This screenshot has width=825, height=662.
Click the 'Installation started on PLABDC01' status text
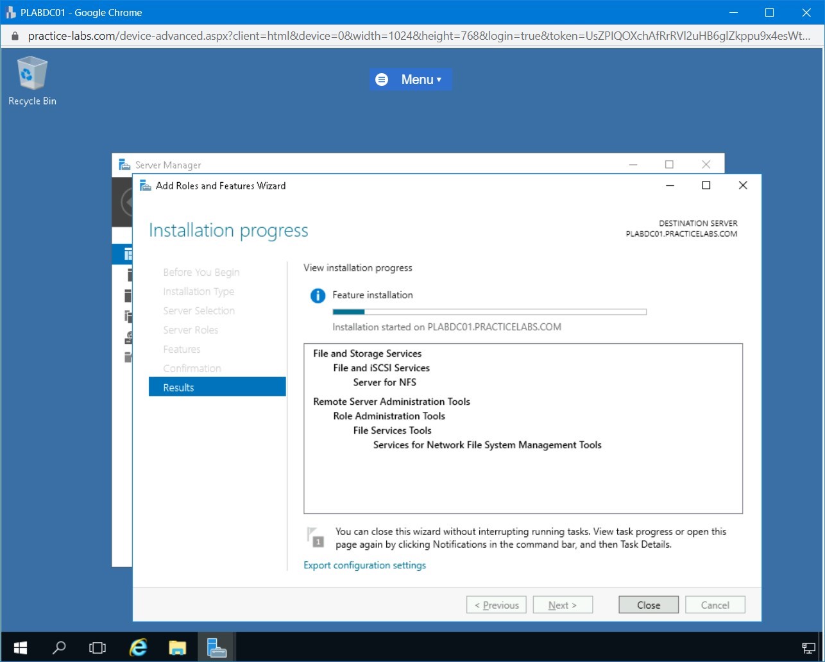tap(447, 327)
